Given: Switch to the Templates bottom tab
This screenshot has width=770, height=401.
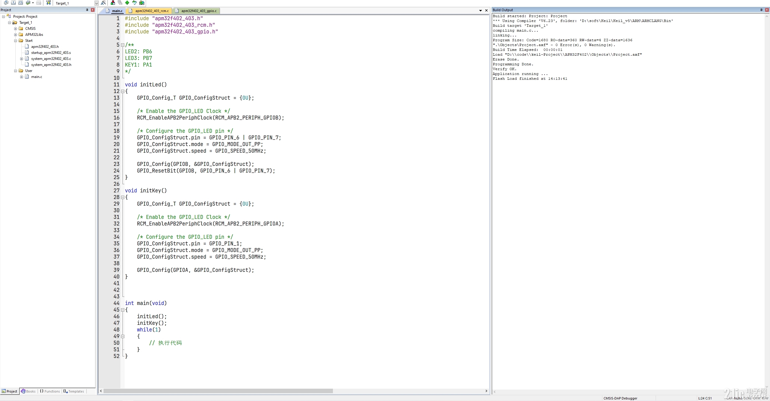Looking at the screenshot, I should (x=74, y=391).
